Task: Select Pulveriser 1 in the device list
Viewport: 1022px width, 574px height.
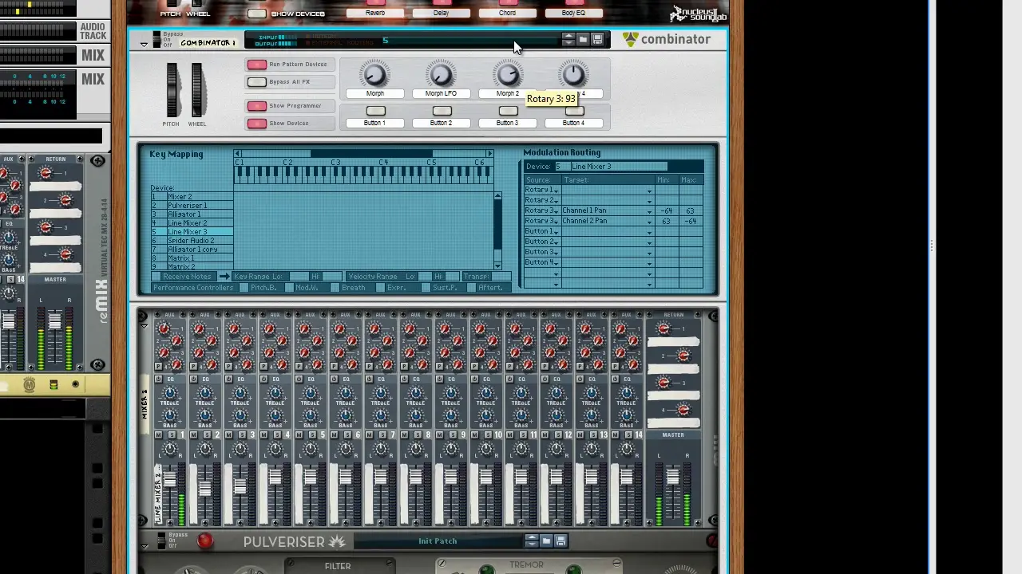Action: (x=192, y=206)
